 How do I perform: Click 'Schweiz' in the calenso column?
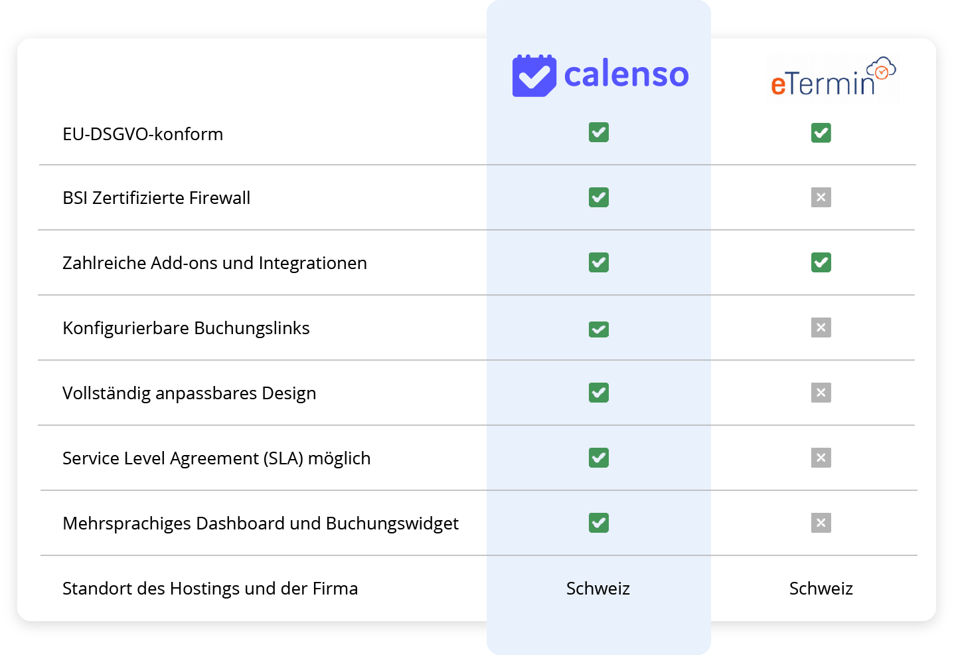[x=598, y=589]
